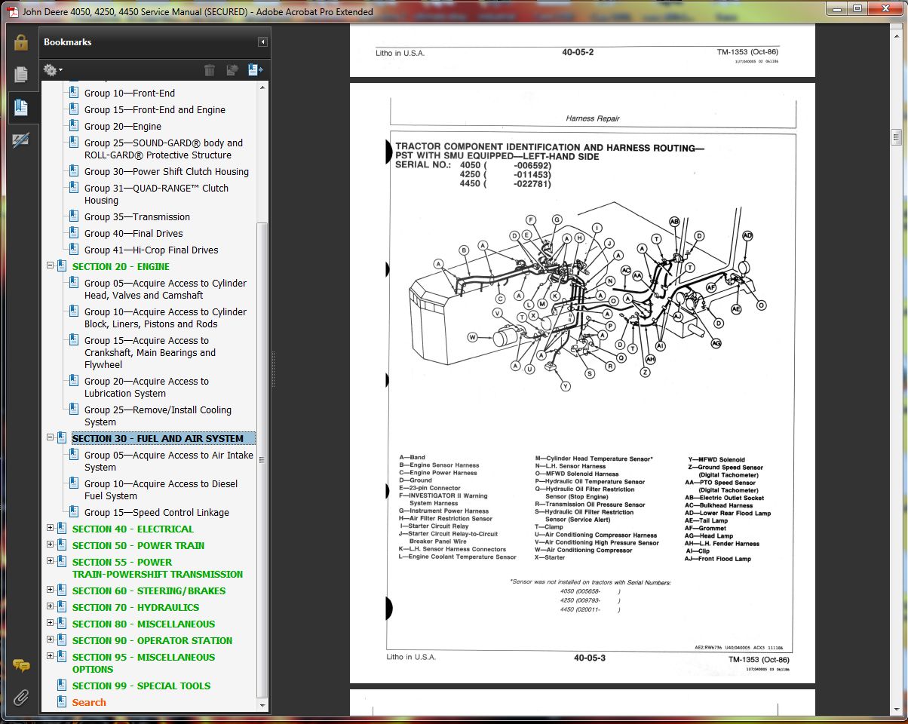
Task: Click bookmark icon beside Group 15—Speed Control Linkage
Action: point(74,512)
